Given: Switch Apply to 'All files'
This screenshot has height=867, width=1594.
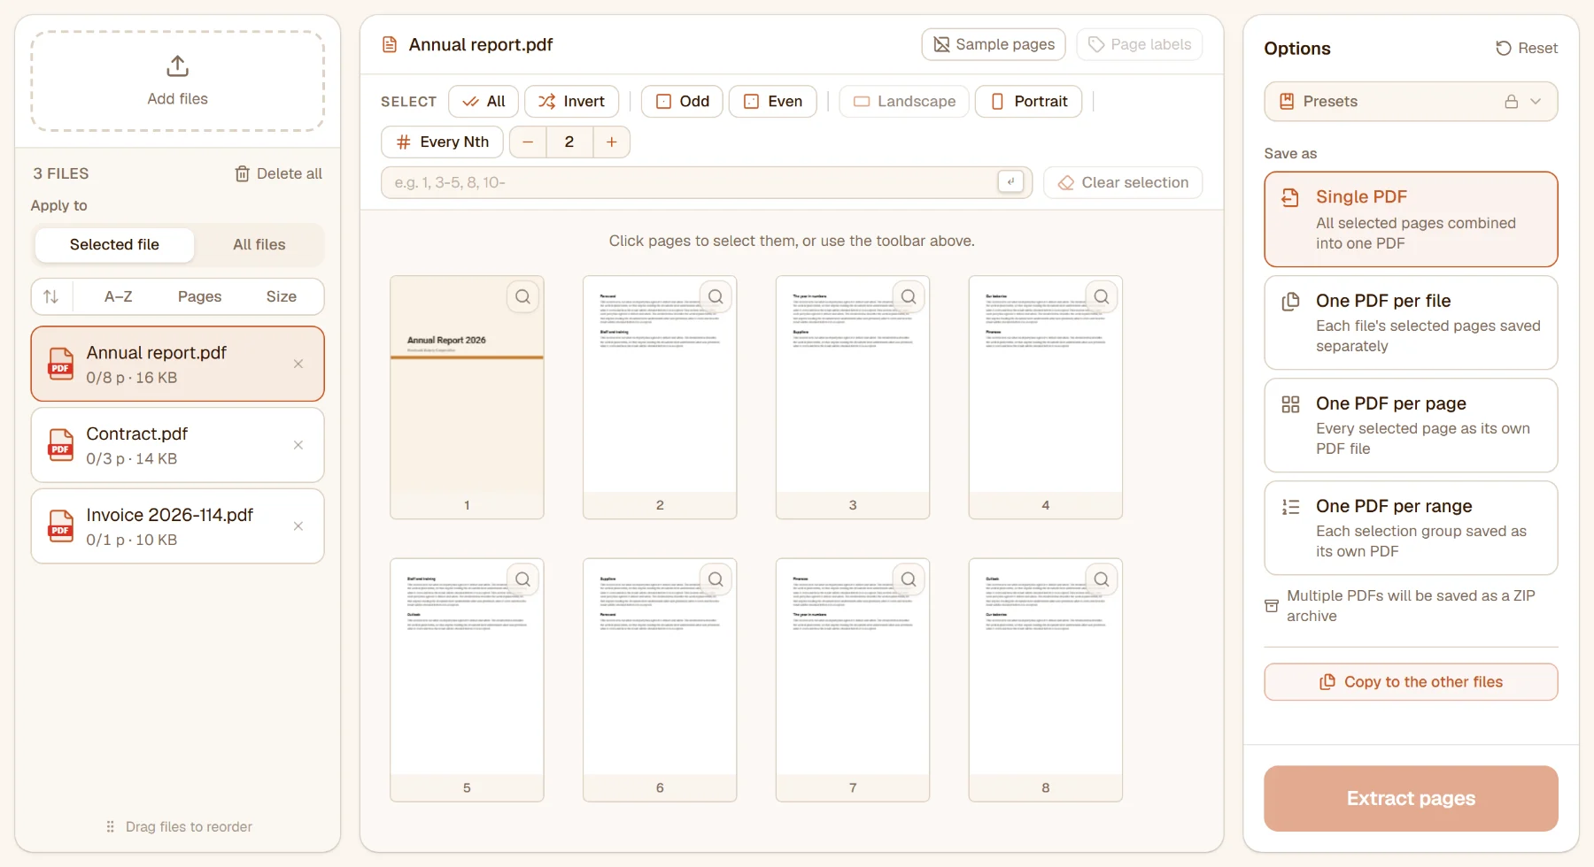Looking at the screenshot, I should point(259,245).
